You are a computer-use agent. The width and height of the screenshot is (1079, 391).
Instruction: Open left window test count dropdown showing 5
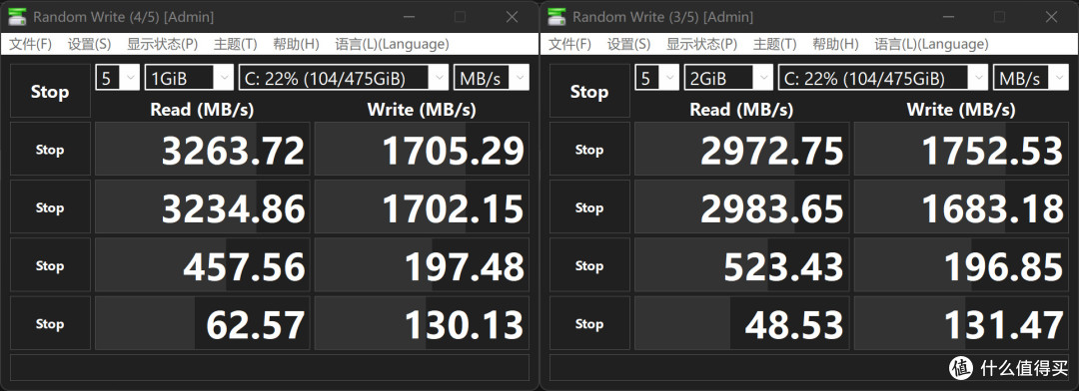point(117,78)
